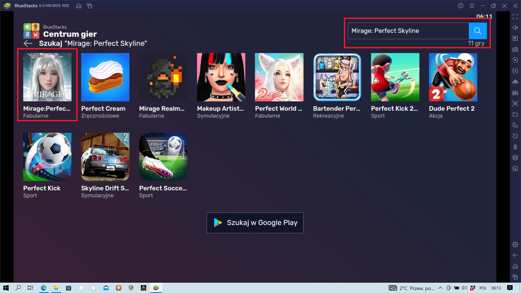Screen dimensions: 521x293
Task: Click BlueStacks icon in Windows taskbar
Action: pyautogui.click(x=156, y=288)
